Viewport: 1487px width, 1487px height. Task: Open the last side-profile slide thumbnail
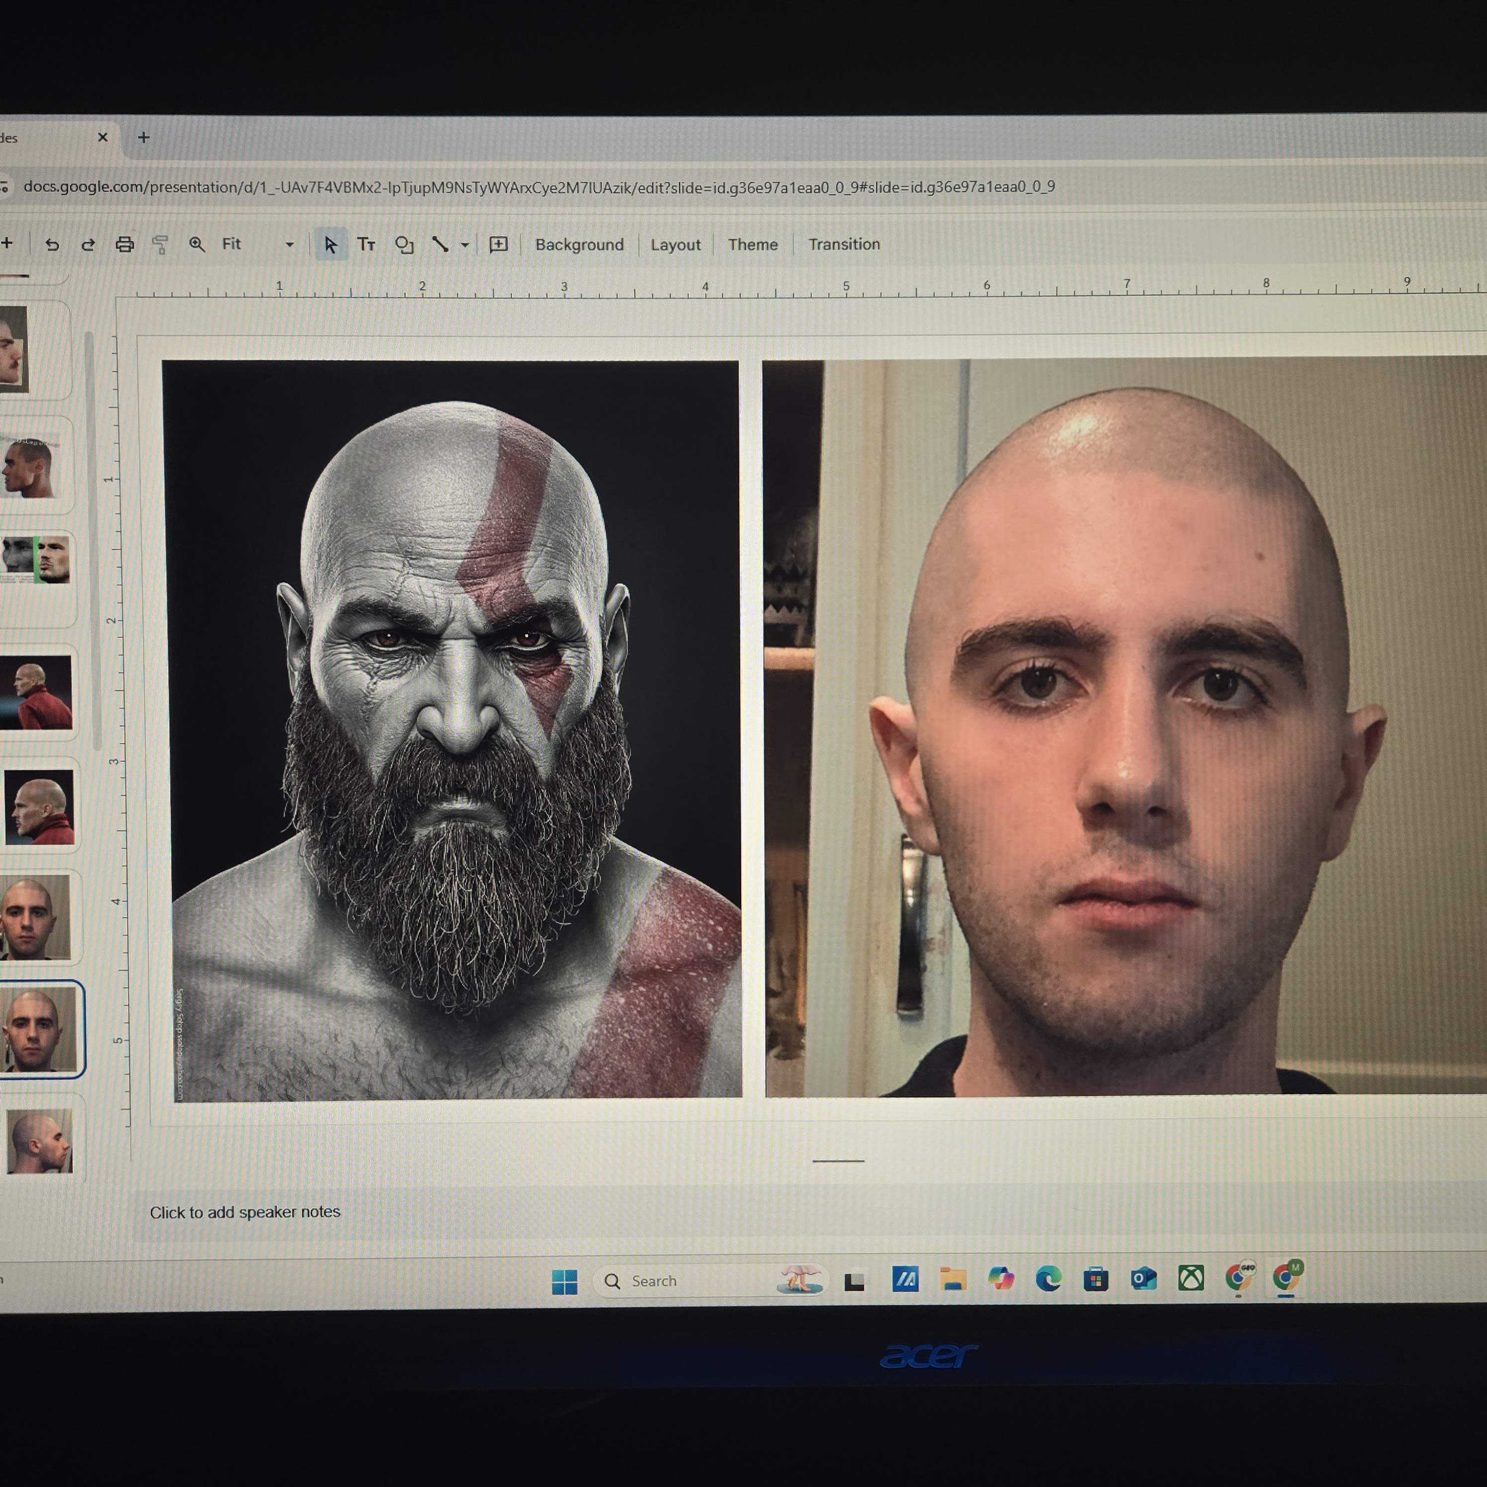pos(39,1141)
